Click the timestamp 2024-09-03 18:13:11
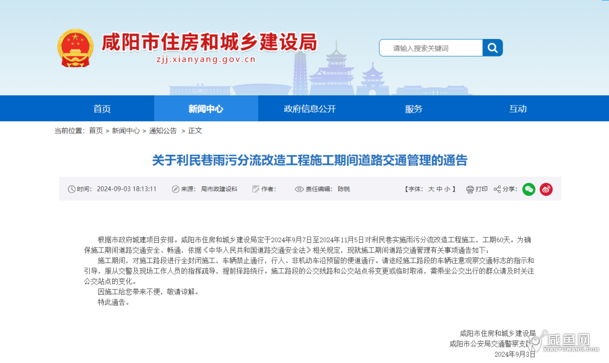Image resolution: width=609 pixels, height=363 pixels. (127, 189)
